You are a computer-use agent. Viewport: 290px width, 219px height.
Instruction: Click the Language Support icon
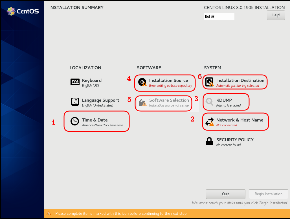point(75,102)
